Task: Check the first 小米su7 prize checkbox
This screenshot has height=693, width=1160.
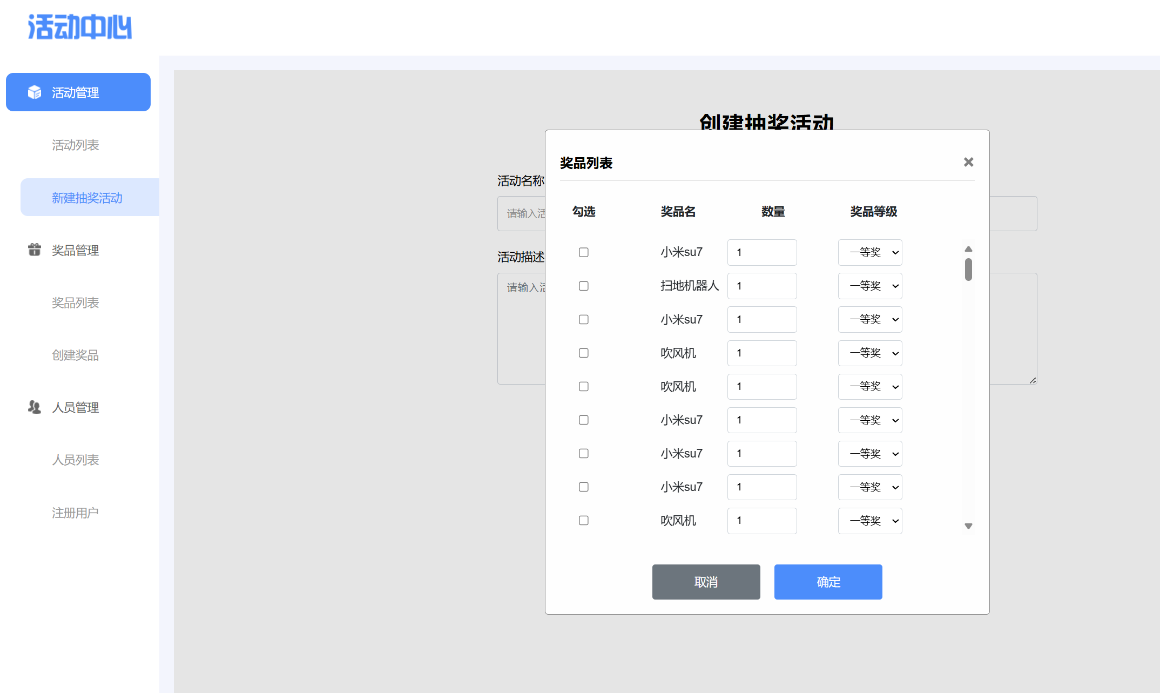Action: click(x=583, y=252)
